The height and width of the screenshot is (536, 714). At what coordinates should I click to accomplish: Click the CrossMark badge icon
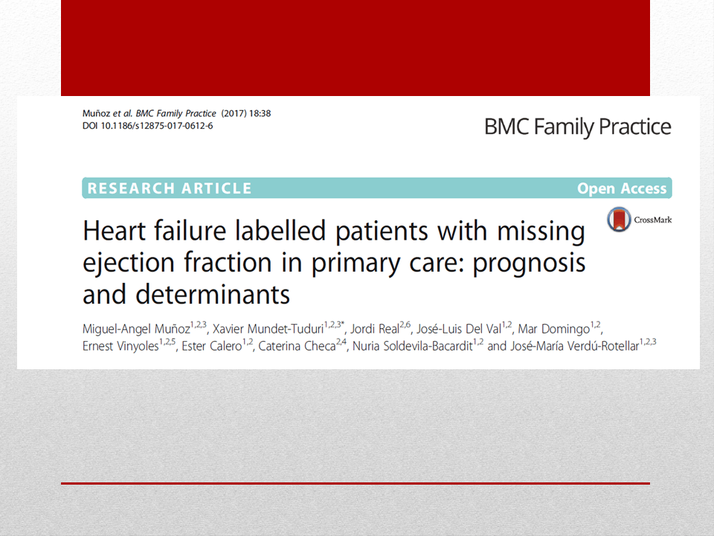(x=619, y=219)
